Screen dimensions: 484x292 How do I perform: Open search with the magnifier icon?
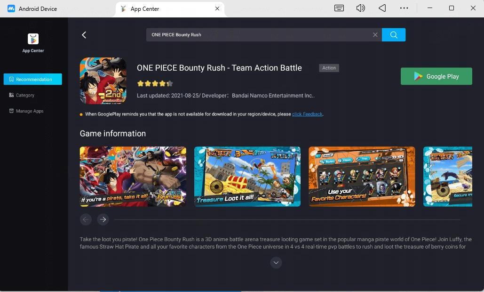(x=394, y=34)
